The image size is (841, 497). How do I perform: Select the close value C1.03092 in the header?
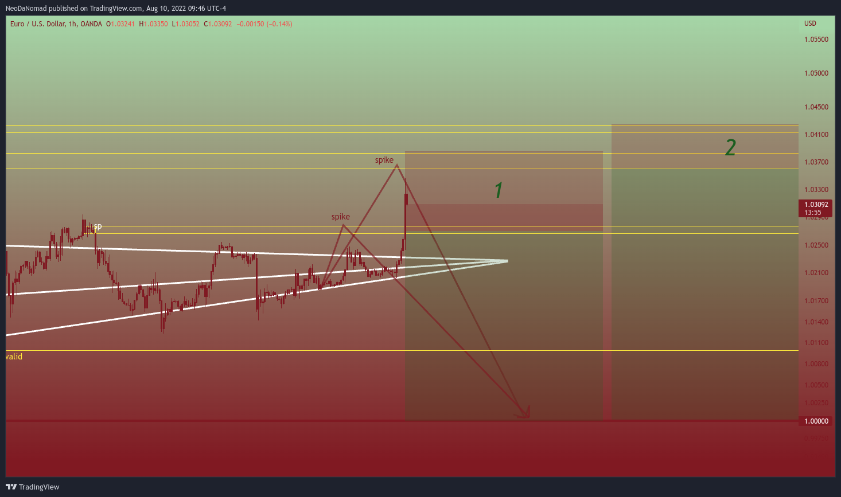tap(218, 24)
